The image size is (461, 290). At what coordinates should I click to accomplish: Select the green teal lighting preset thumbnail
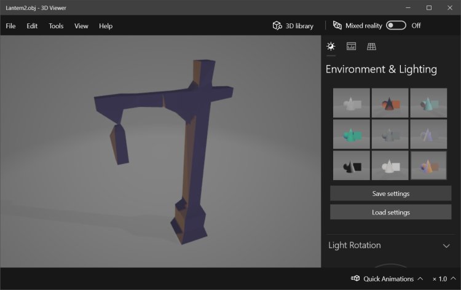click(x=352, y=133)
